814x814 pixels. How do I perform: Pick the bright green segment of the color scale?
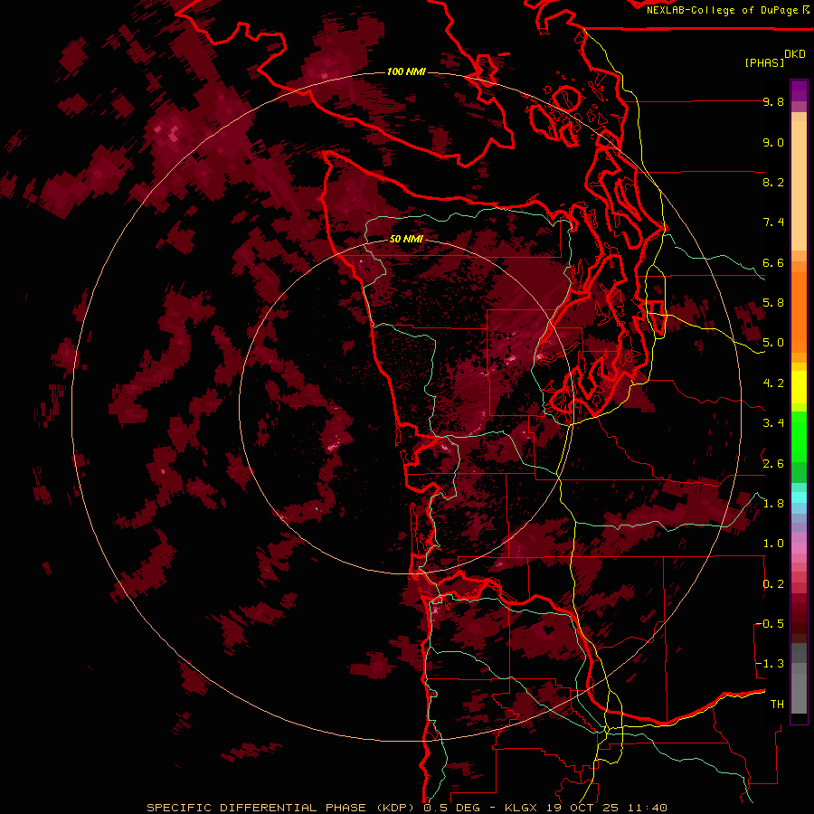[799, 436]
